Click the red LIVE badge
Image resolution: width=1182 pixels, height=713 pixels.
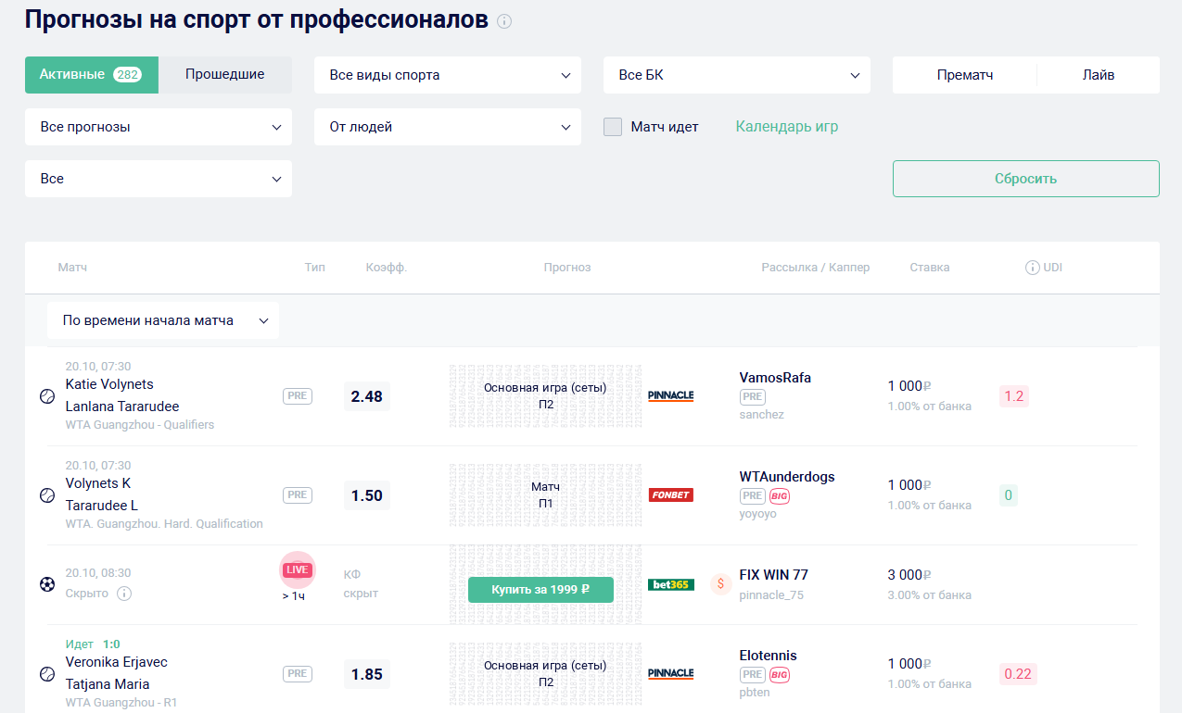[298, 569]
